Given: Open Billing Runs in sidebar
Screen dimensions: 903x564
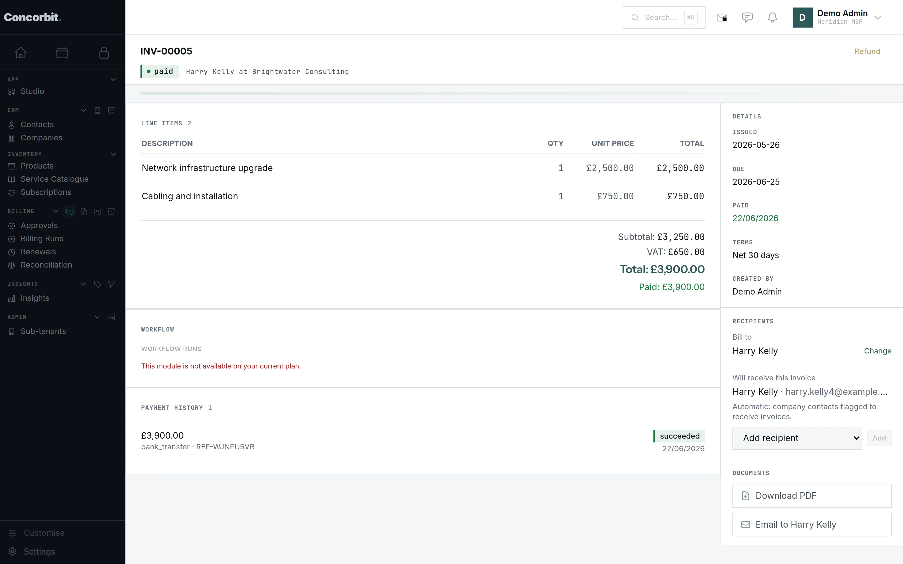Looking at the screenshot, I should 42,239.
